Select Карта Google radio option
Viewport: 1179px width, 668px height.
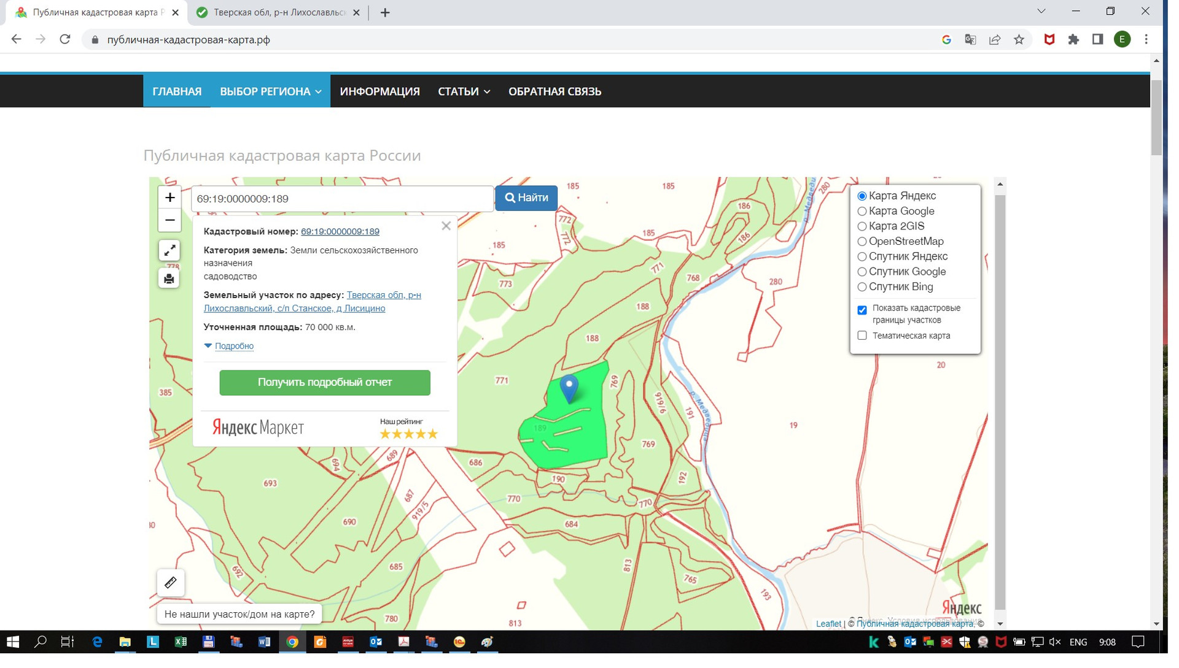point(862,212)
